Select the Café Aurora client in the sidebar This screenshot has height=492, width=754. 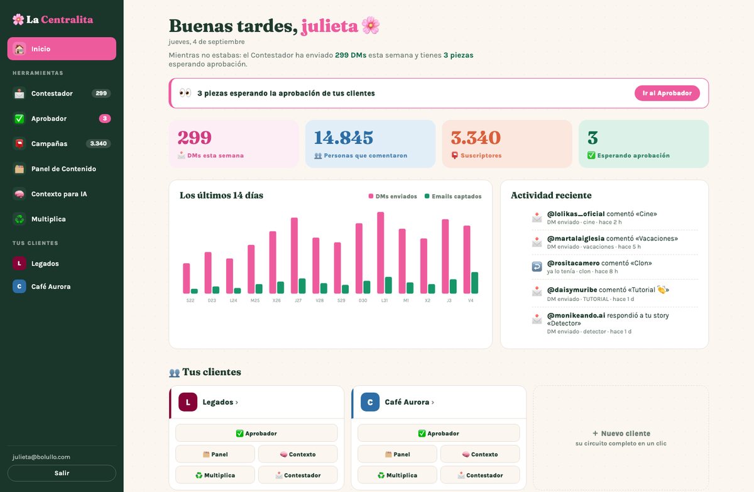pos(62,287)
